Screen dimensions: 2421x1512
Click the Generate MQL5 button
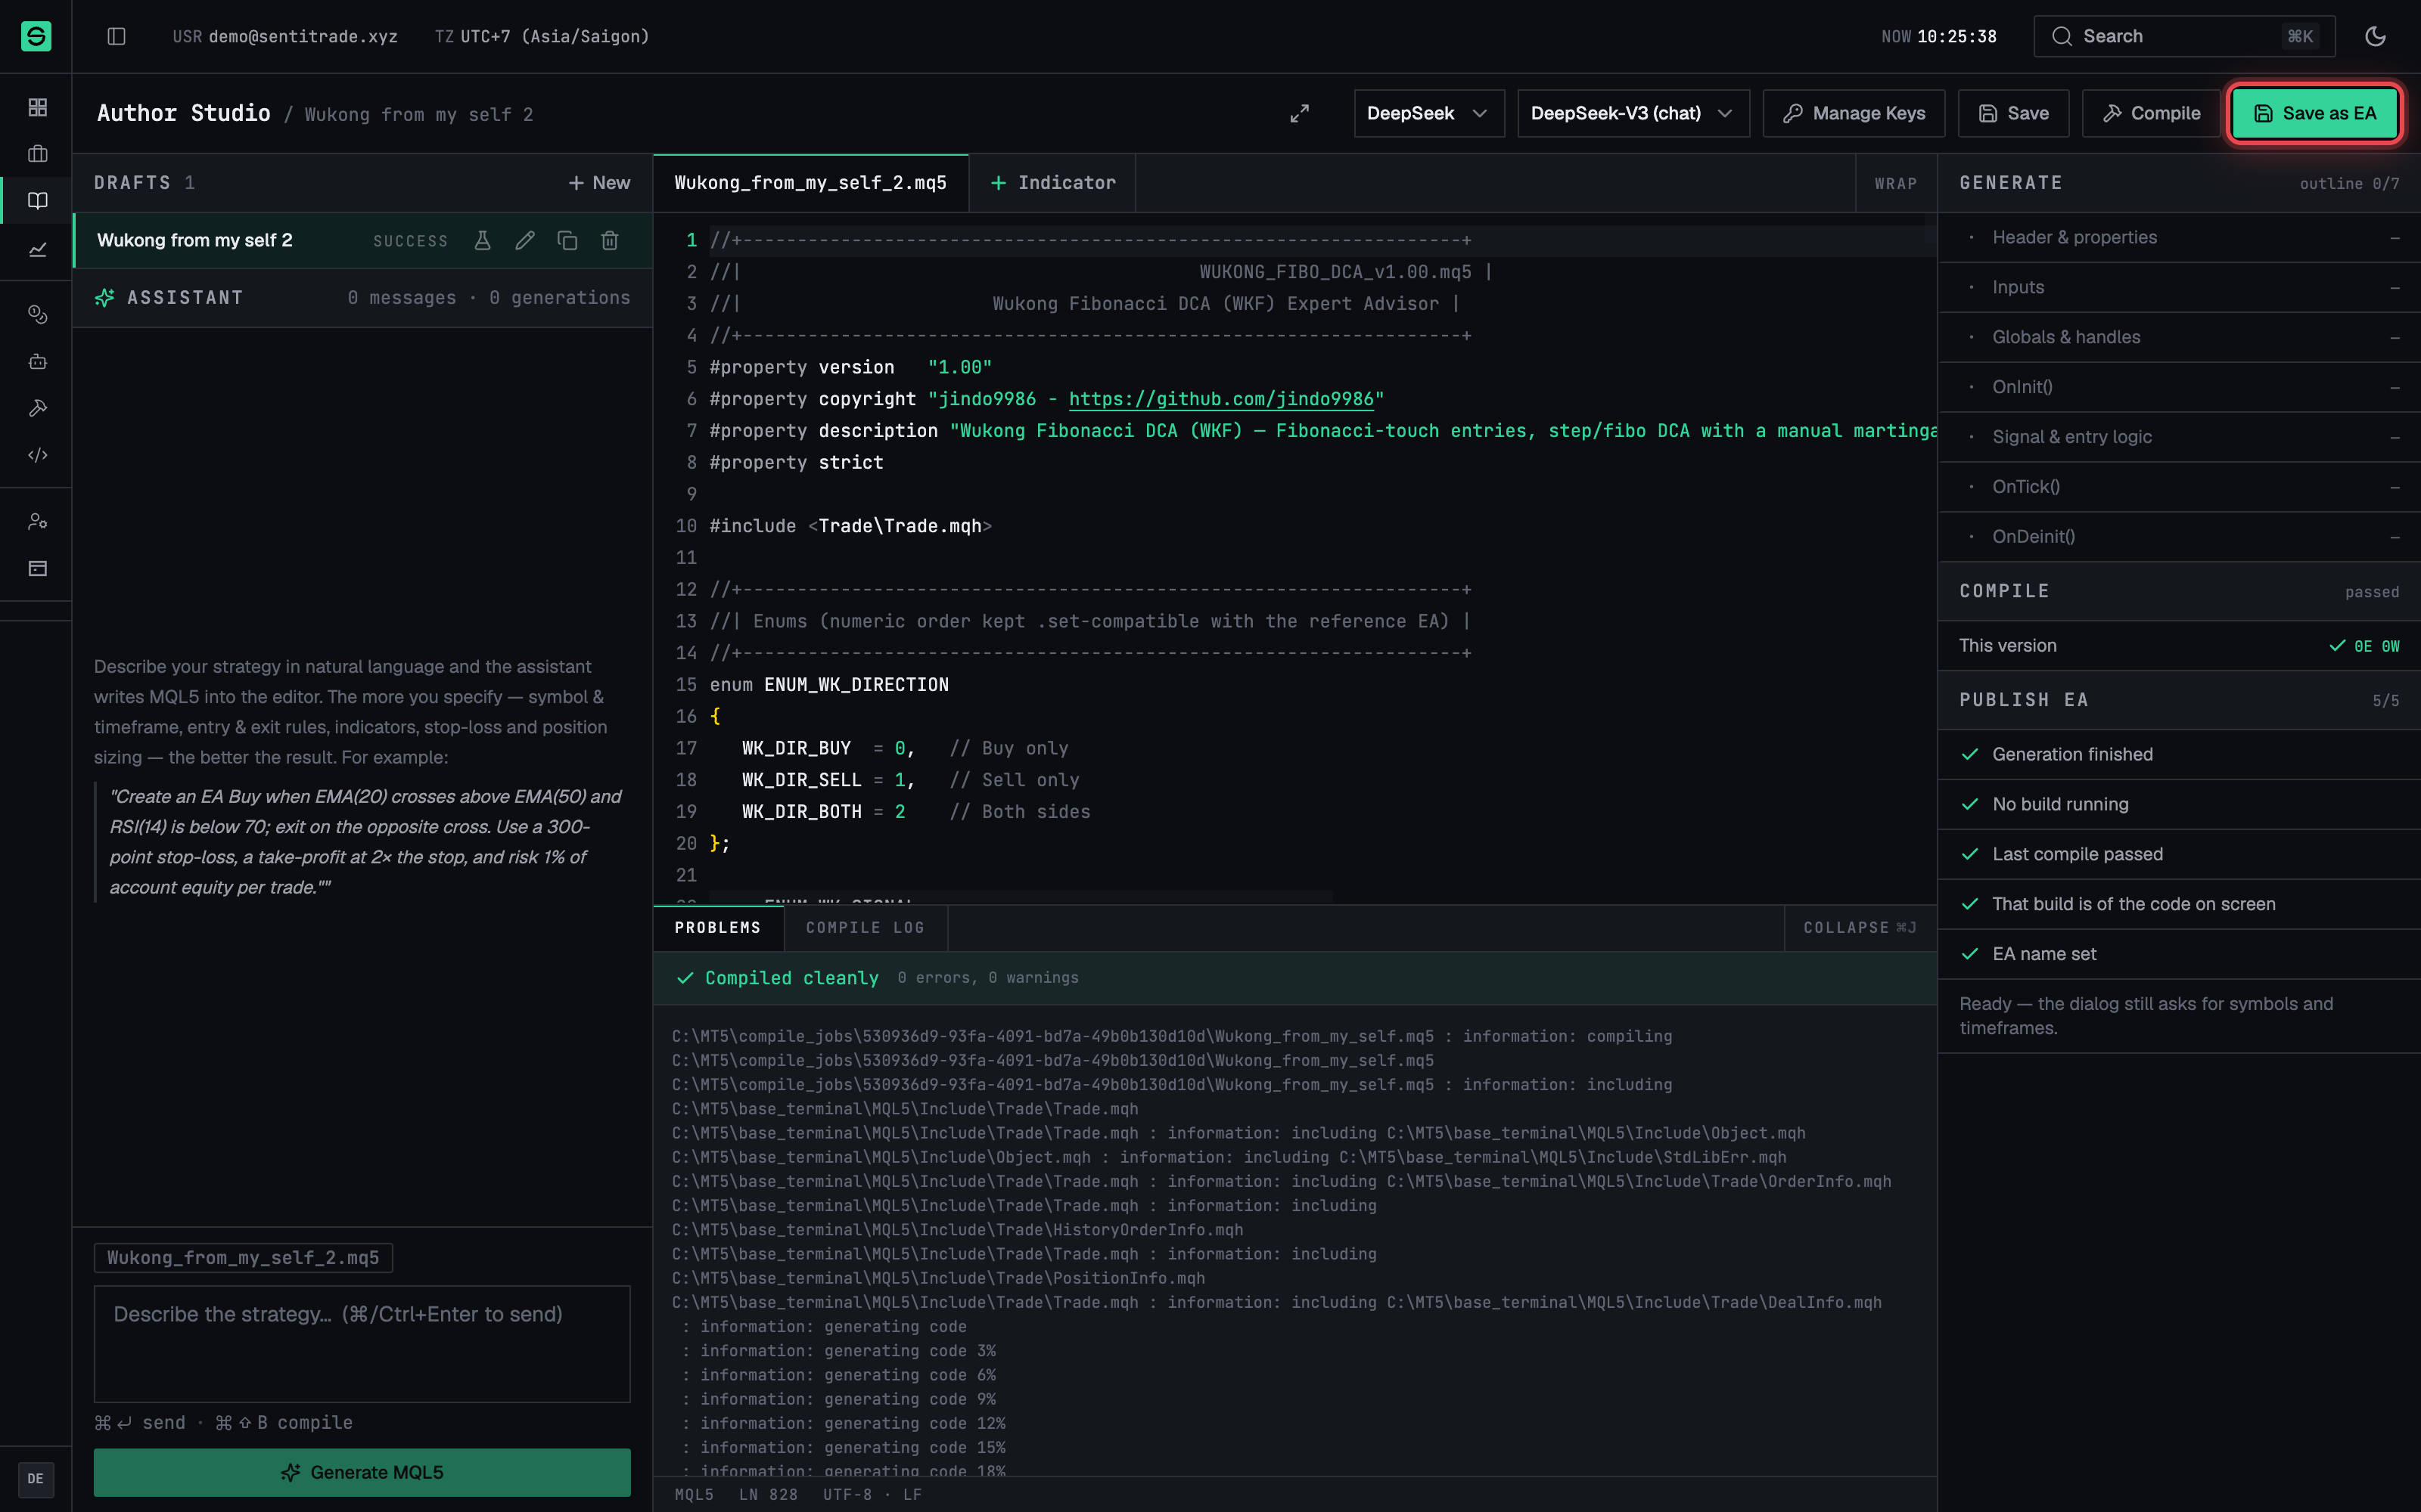coord(362,1472)
